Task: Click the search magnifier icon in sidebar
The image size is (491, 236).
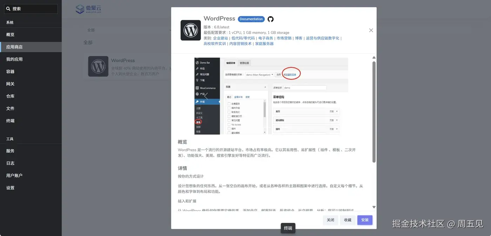Action: pyautogui.click(x=8, y=9)
